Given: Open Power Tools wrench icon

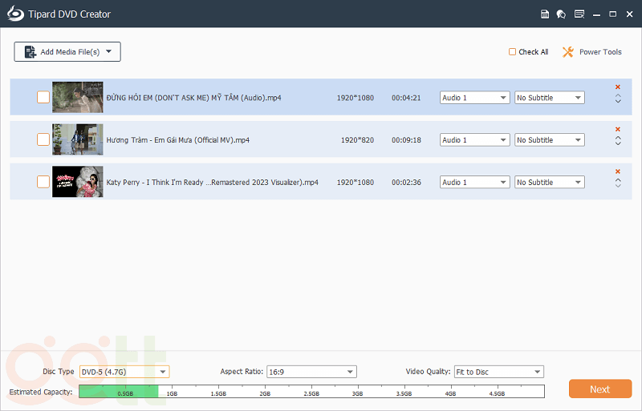Looking at the screenshot, I should coord(568,52).
